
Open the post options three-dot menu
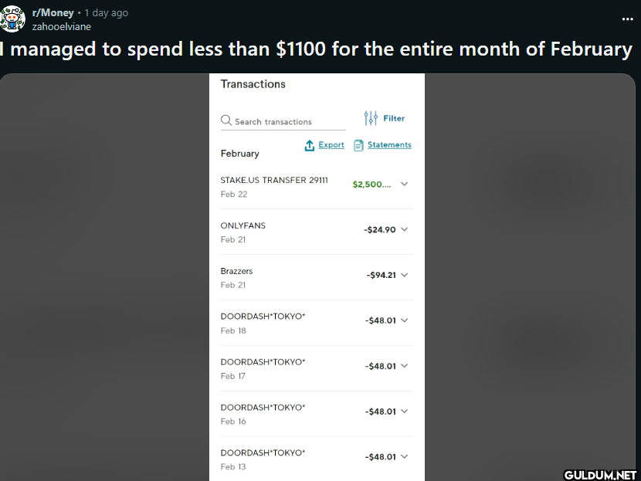click(x=627, y=19)
